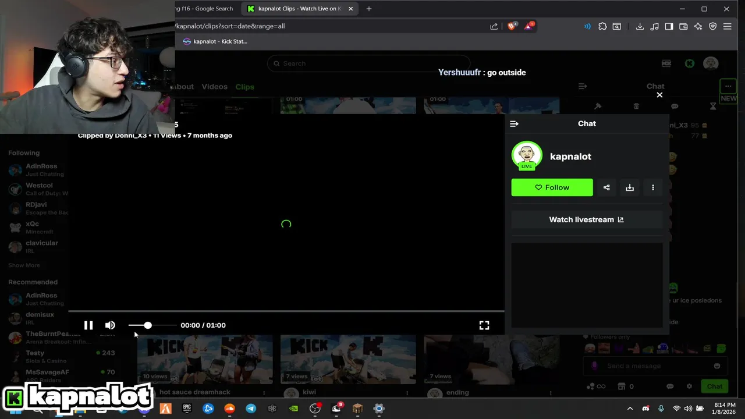
Task: Switch to the Clips tab
Action: click(244, 87)
